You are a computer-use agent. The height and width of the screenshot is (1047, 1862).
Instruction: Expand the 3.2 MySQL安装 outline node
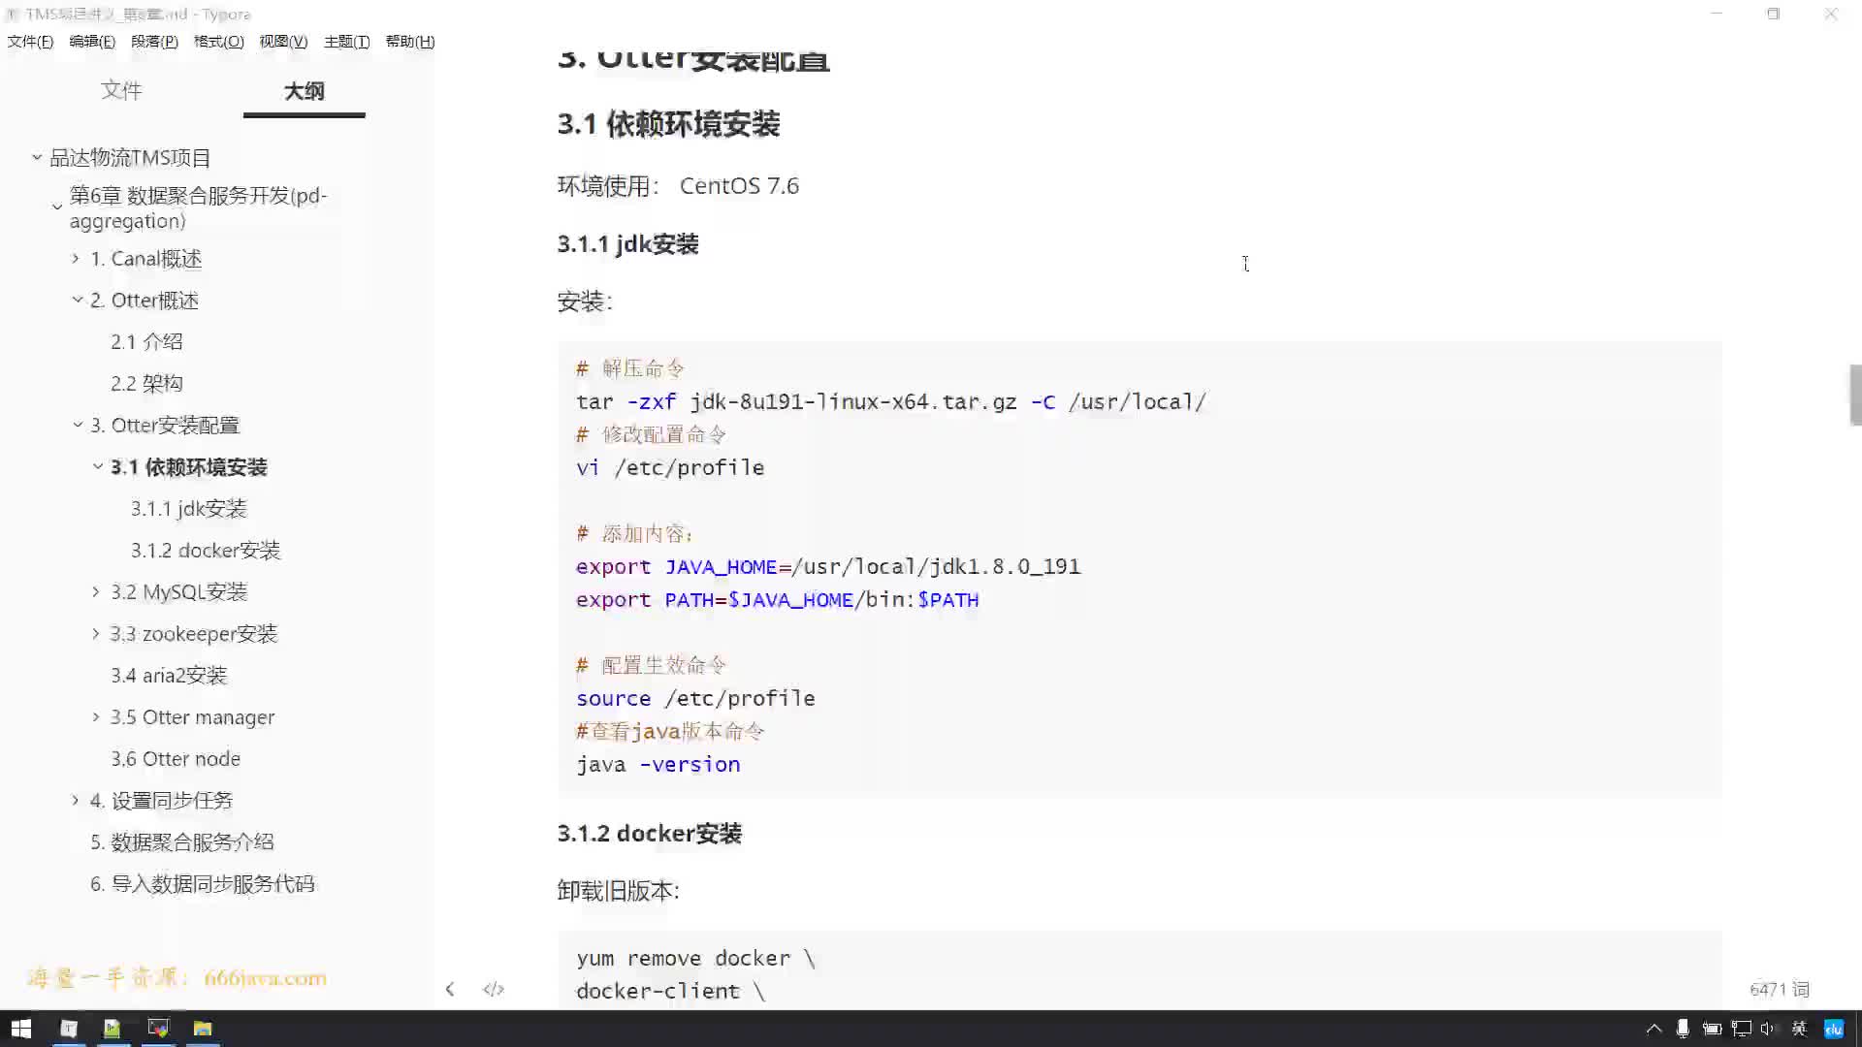(96, 591)
